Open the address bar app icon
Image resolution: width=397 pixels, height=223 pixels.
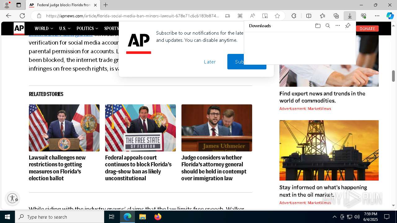240,16
